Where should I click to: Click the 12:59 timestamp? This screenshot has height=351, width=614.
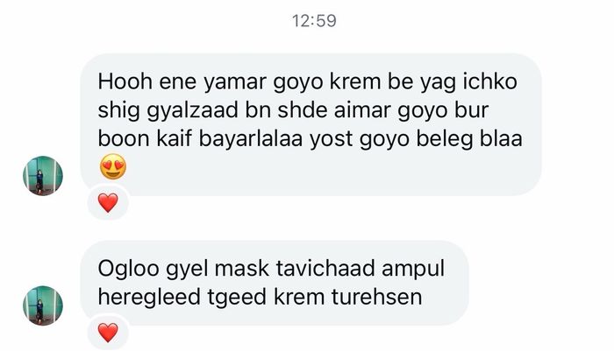[314, 21]
